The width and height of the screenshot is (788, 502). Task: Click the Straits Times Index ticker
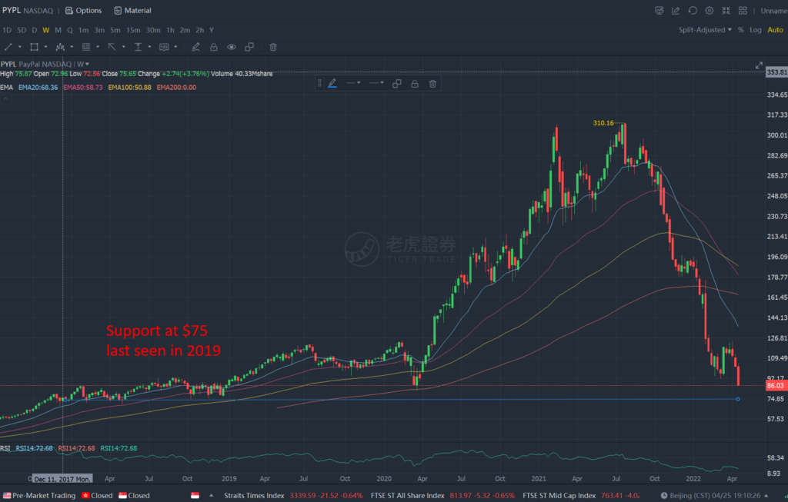coord(293,496)
